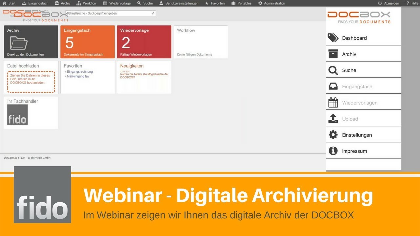Open Portables in top menu bar
Viewport: 420px width, 236px height.
click(x=241, y=3)
